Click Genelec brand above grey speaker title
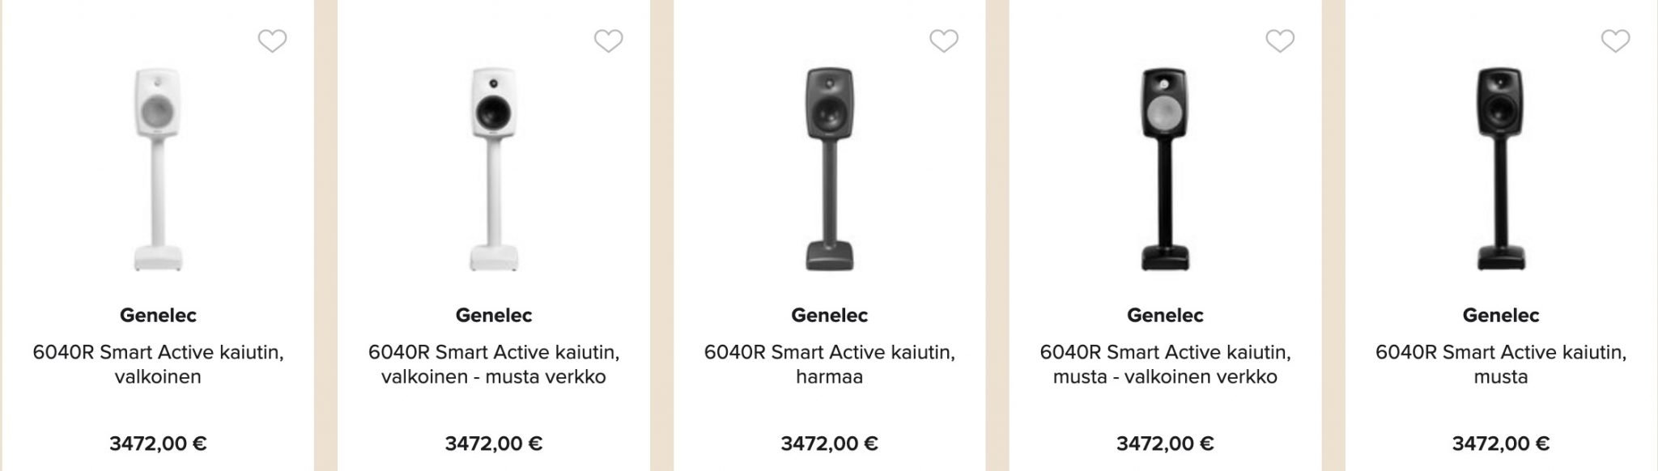The image size is (1658, 471). [x=830, y=316]
